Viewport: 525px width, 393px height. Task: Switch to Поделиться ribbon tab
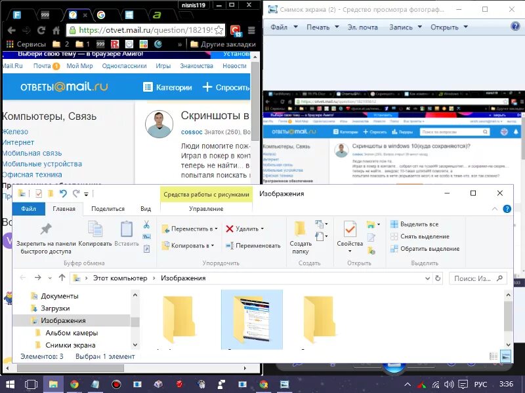tap(108, 209)
